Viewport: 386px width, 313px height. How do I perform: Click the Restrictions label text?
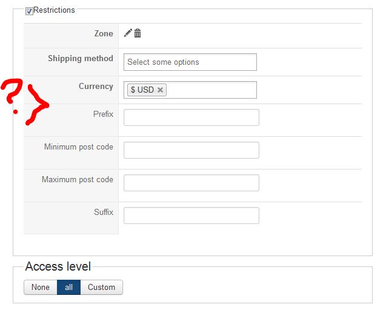[x=55, y=10]
